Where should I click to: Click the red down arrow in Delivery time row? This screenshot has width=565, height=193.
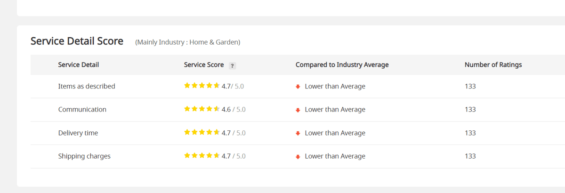pyautogui.click(x=298, y=133)
